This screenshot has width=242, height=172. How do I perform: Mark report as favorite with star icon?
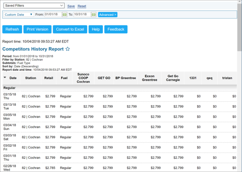(x=68, y=49)
